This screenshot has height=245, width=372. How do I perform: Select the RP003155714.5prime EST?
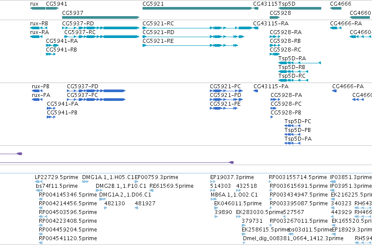pos(270,182)
